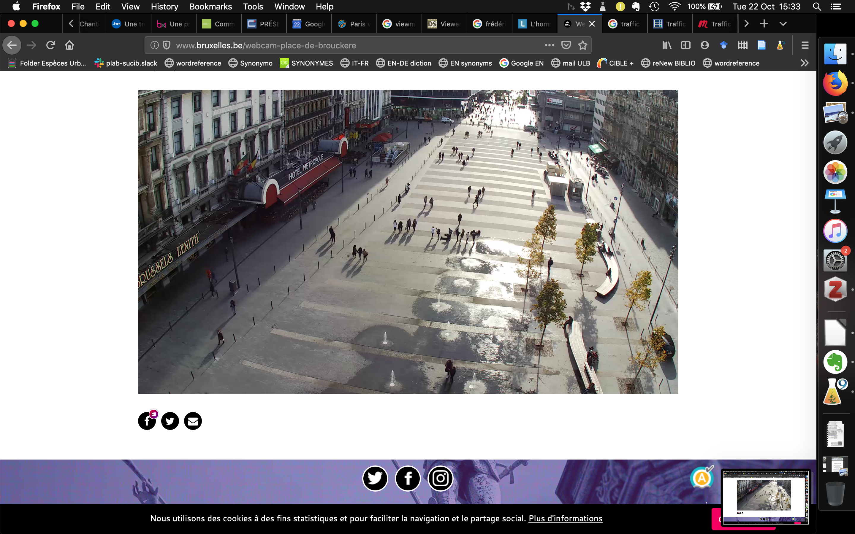
Task: Open the Firefox hamburger menu
Action: (805, 45)
